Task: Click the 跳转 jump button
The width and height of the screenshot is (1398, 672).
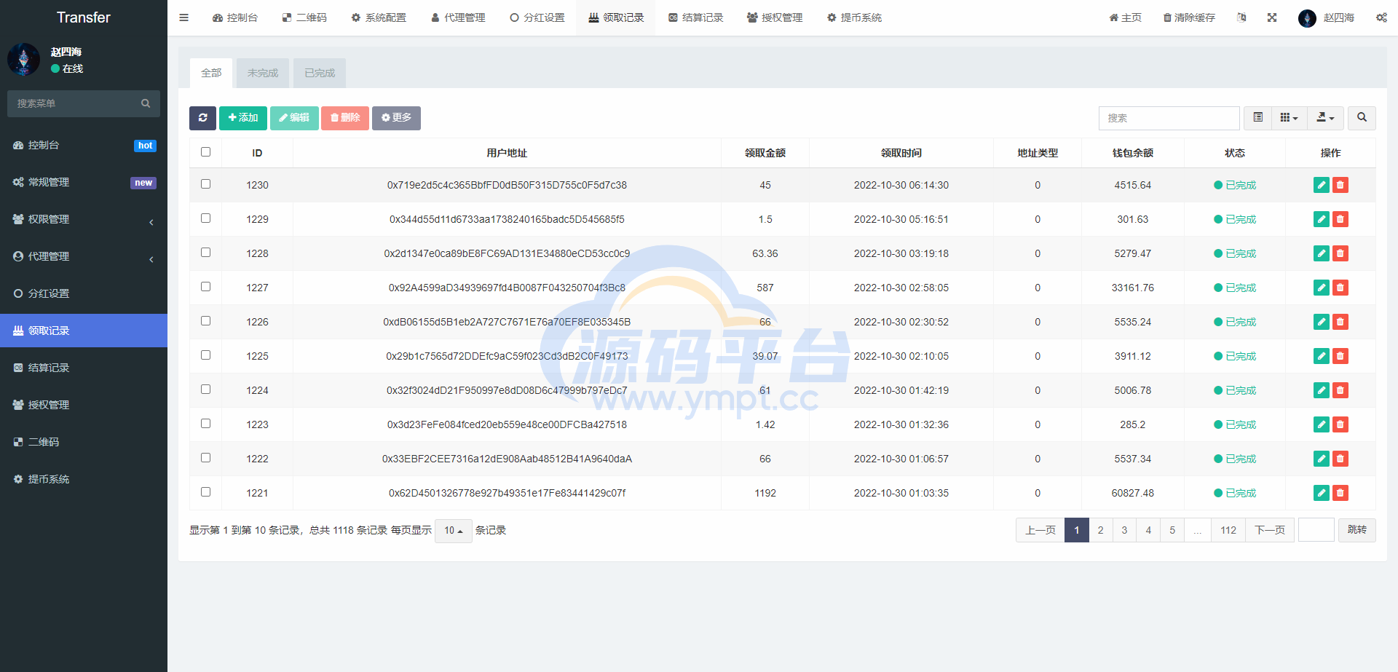Action: coord(1357,530)
